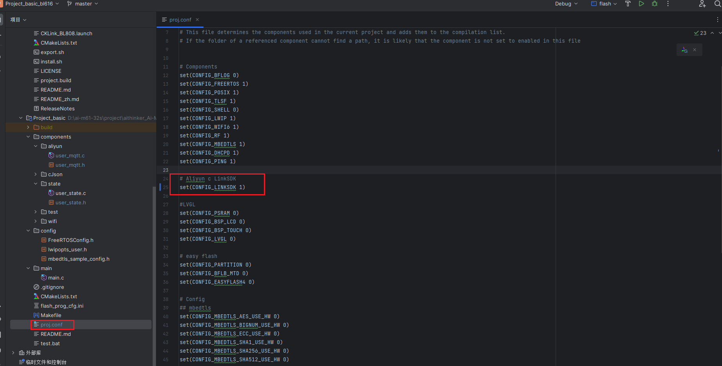Collapse the main folder
This screenshot has width=722, height=366.
click(28, 268)
